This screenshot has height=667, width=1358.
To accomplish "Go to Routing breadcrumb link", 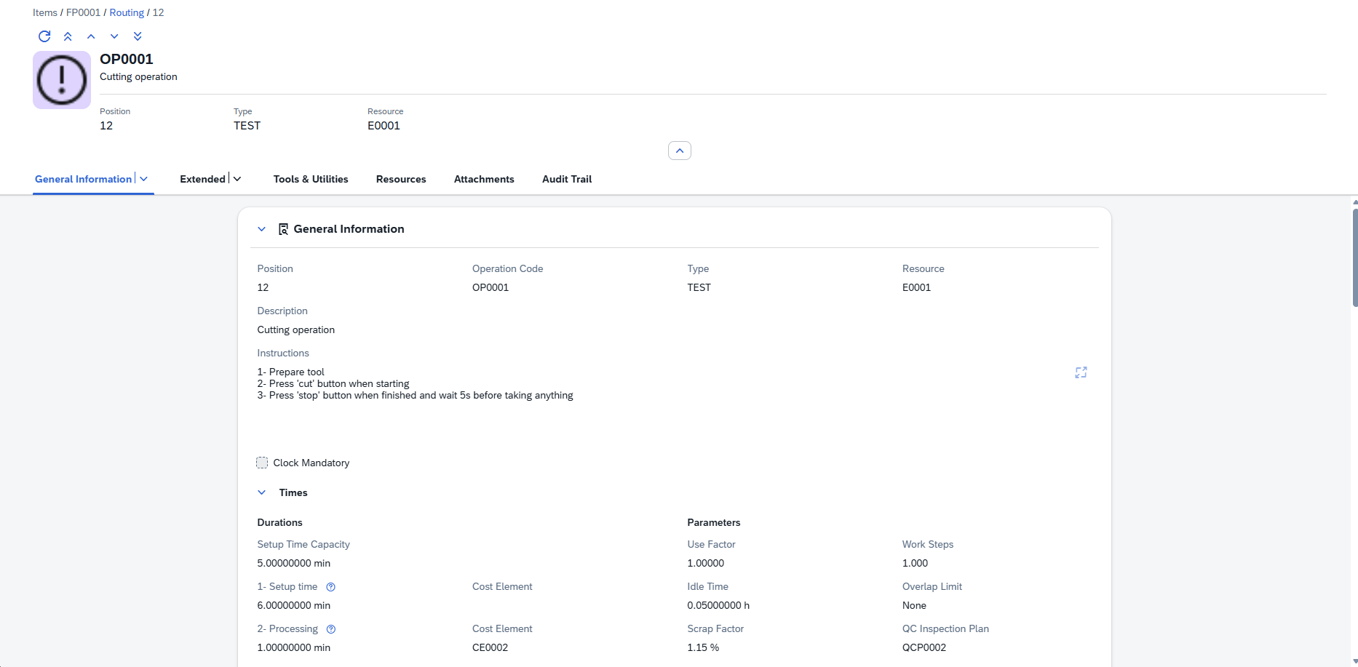I will (x=127, y=12).
